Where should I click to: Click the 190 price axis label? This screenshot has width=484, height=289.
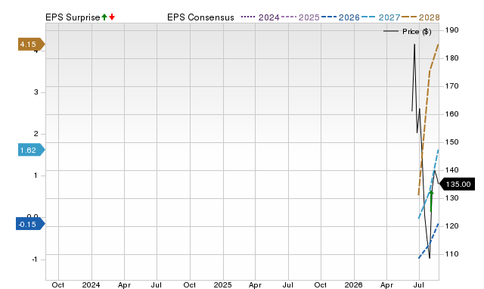[452, 30]
